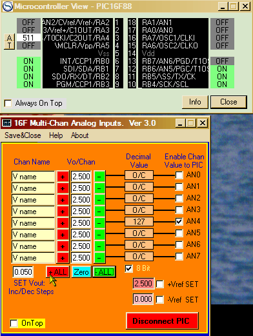Click the red +ALL button
Screen dimensions: 253x336
(x=57, y=272)
